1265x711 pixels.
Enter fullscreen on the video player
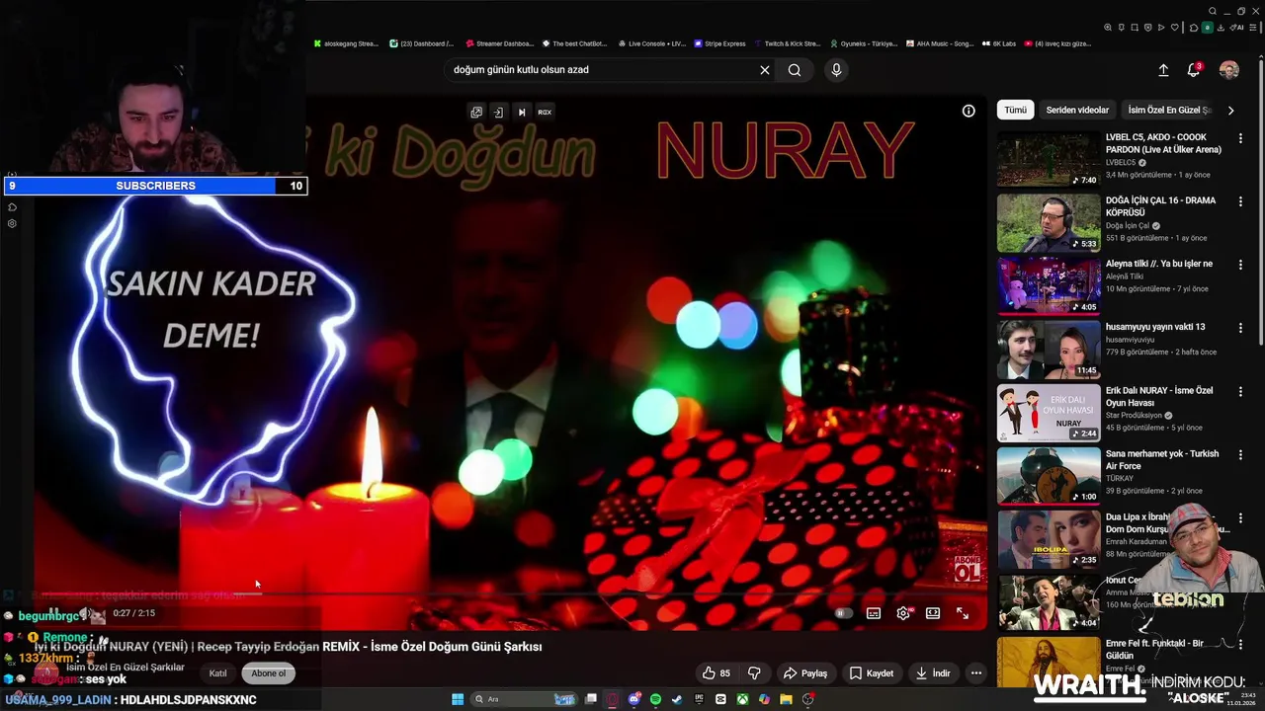(963, 613)
